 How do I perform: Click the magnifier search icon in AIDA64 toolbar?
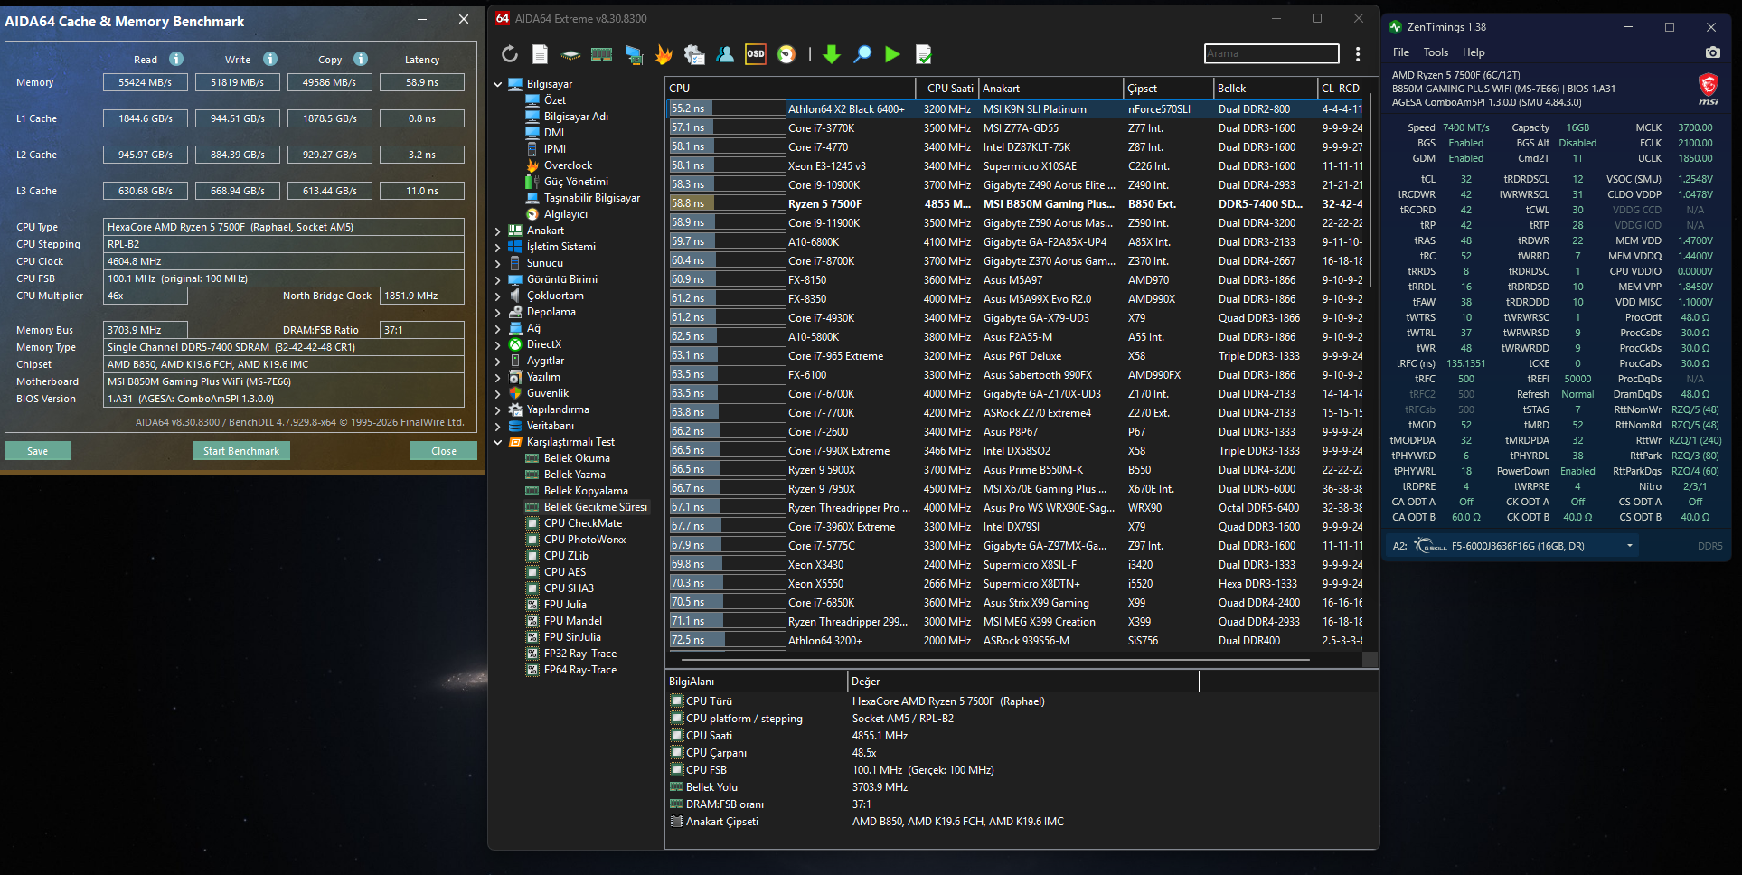(x=862, y=54)
